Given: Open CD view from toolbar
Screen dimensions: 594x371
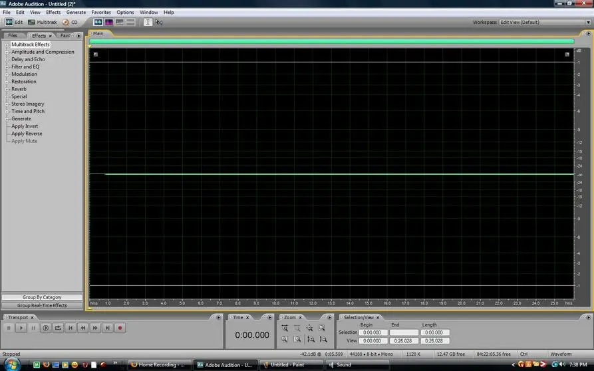Looking at the screenshot, I should click(x=70, y=23).
